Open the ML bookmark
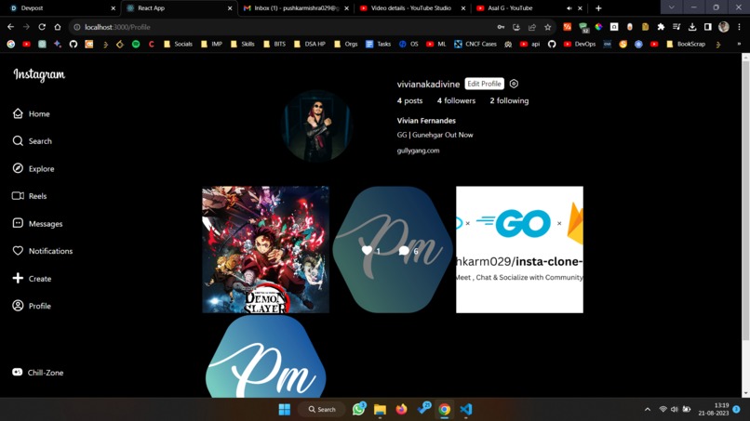 coord(435,44)
